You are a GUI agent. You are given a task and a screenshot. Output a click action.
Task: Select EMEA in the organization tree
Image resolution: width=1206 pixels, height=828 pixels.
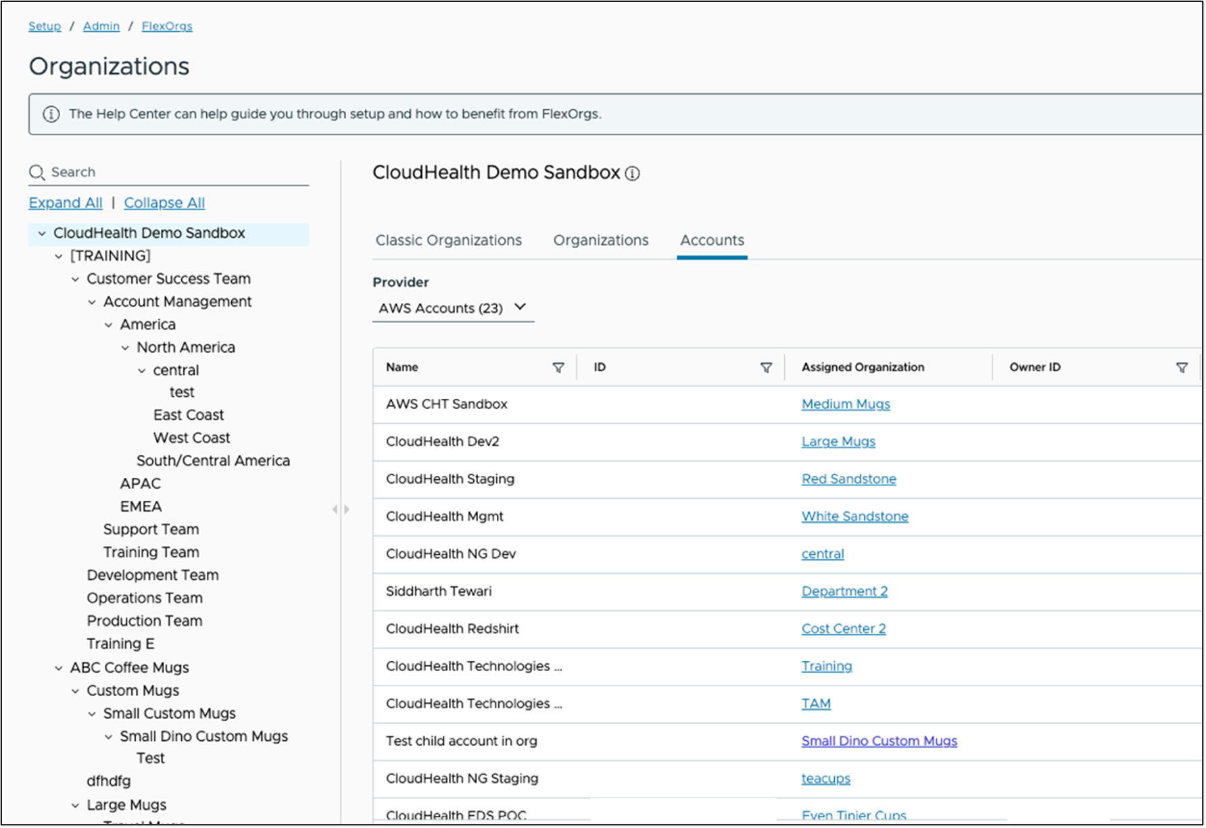(141, 508)
